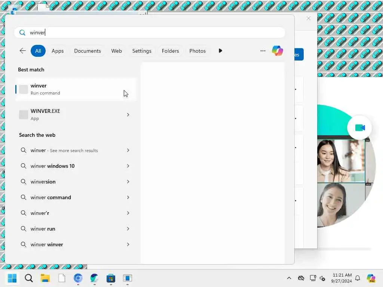The image size is (383, 287).
Task: Open Microsoft Edge on taskbar
Action: coord(94,278)
